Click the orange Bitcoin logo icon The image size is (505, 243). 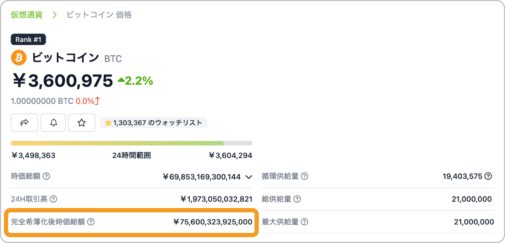(x=19, y=58)
